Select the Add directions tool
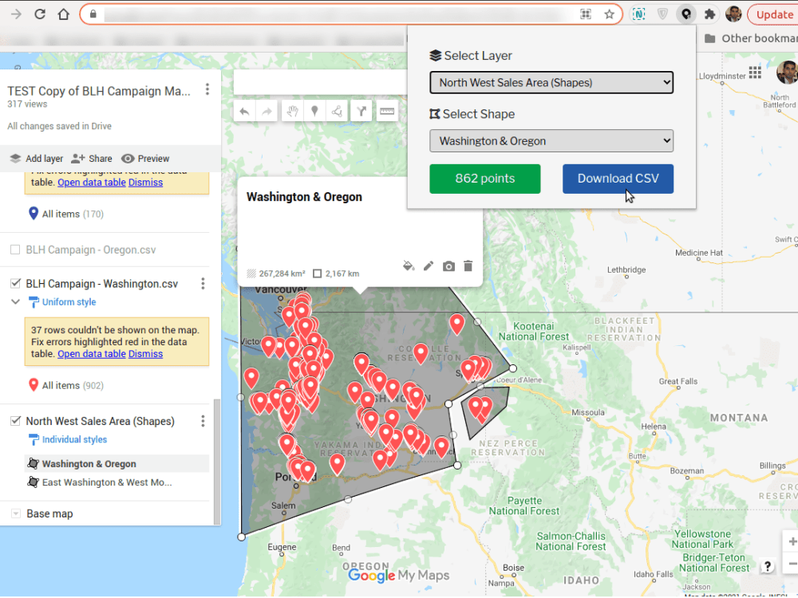This screenshot has width=798, height=598. click(x=361, y=112)
